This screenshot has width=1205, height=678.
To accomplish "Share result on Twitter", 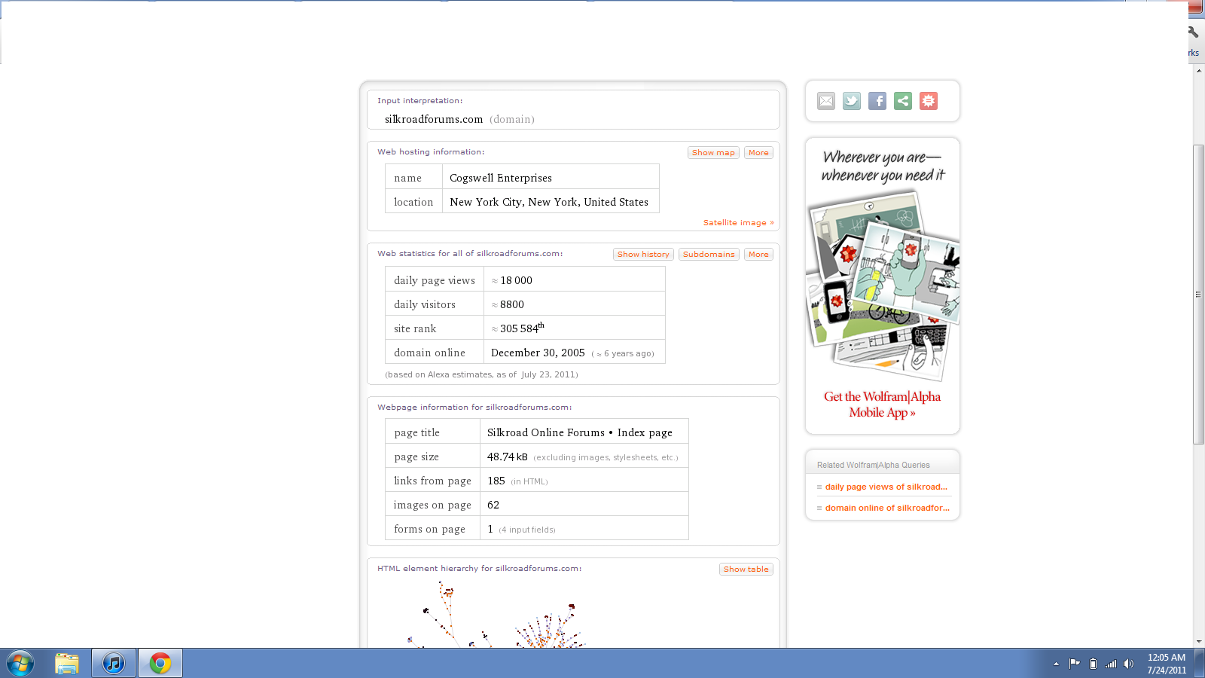I will pos(852,101).
